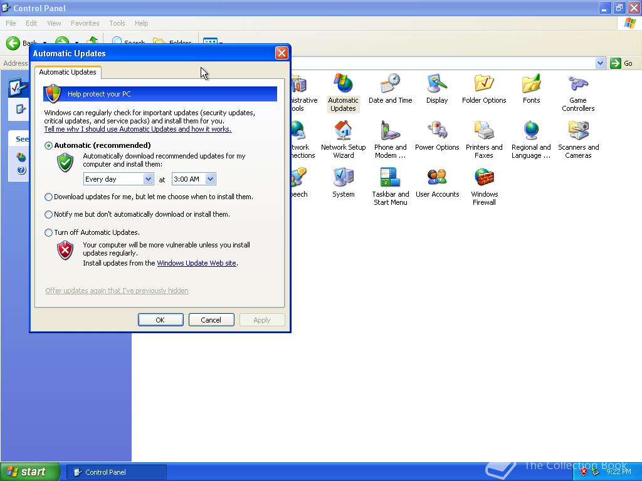Click 'Offer updates again that I've previously hidden'
This screenshot has height=481, width=642.
[x=117, y=291]
